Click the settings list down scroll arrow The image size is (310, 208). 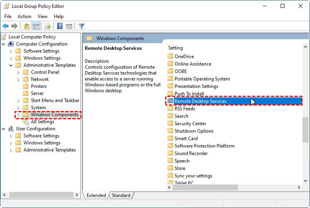[x=305, y=181]
